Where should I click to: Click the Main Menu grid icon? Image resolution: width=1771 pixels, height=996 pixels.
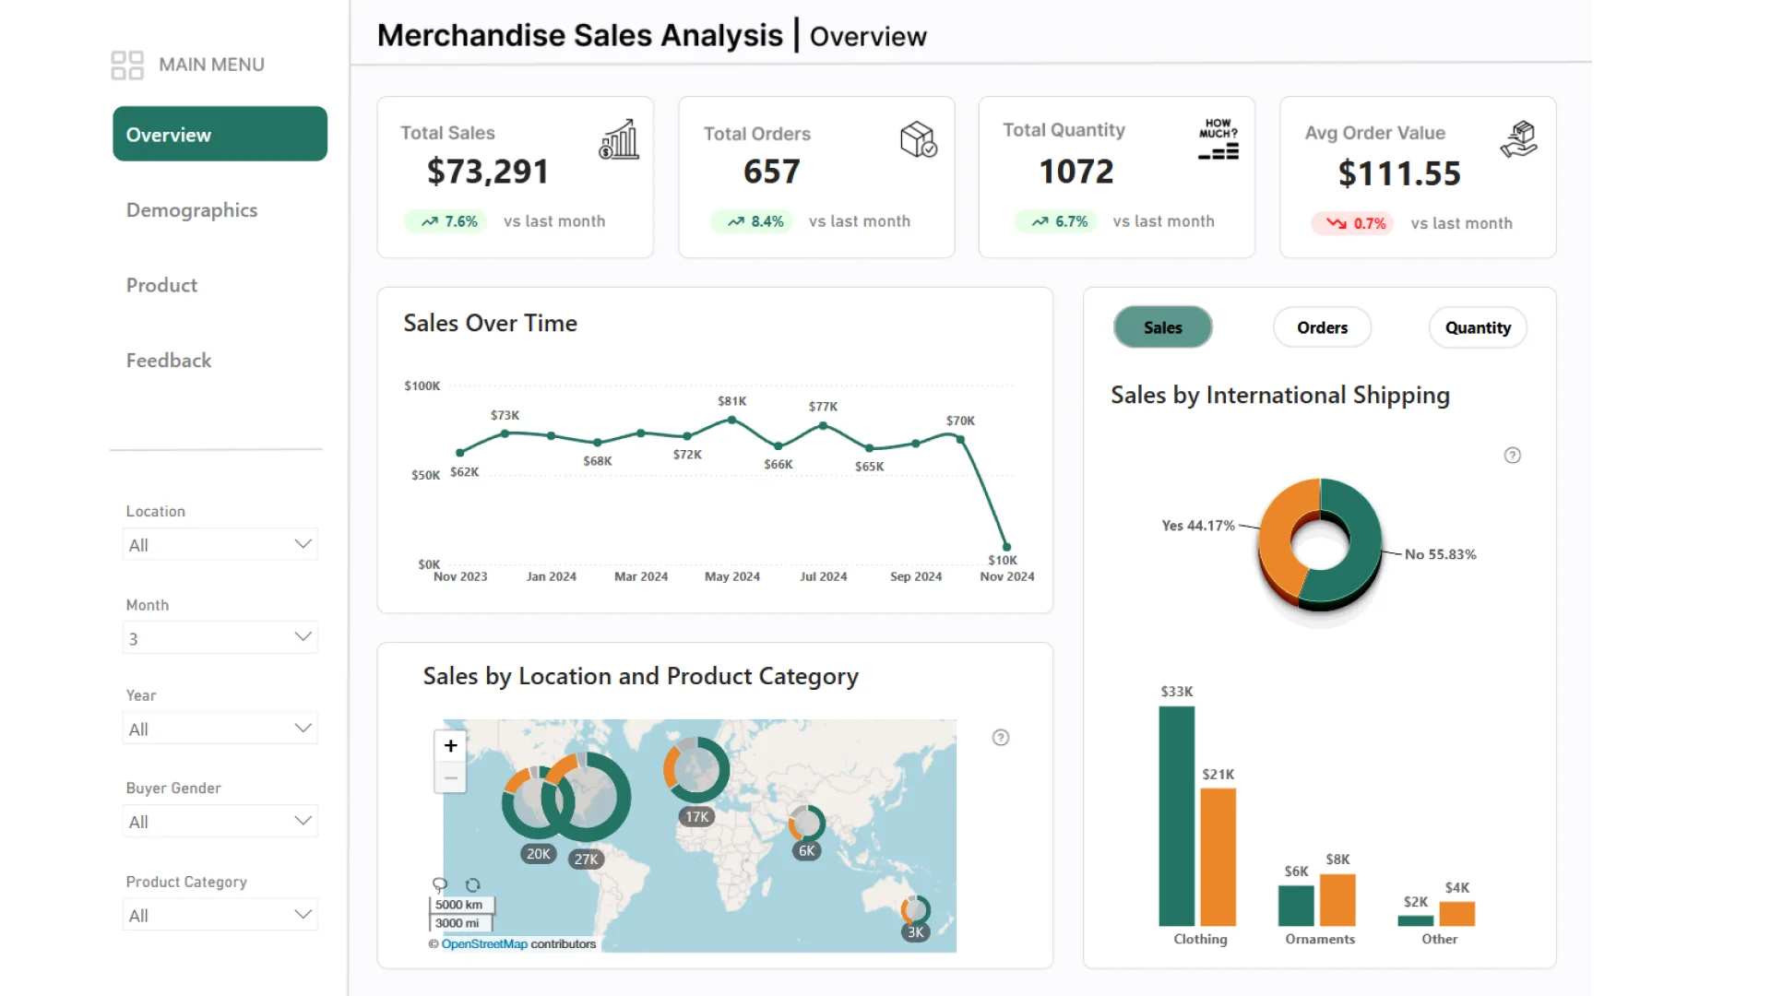pos(127,65)
